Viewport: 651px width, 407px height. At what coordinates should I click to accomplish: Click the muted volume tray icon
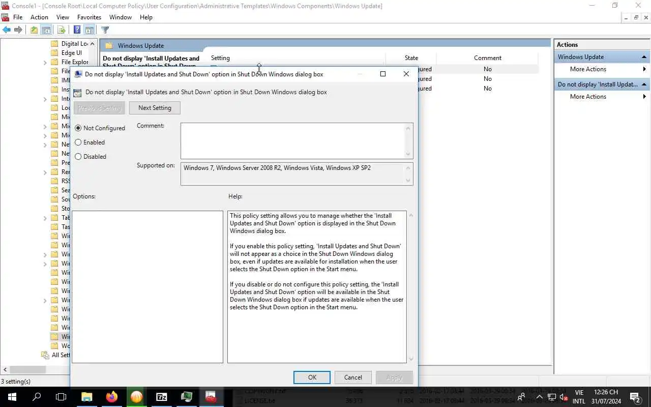(564, 397)
